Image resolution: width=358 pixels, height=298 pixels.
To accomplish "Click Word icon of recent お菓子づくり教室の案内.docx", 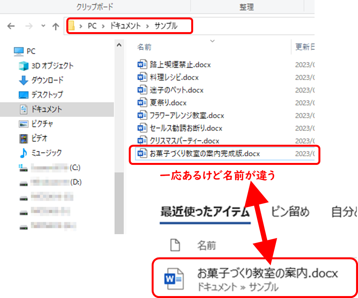I will [x=174, y=279].
